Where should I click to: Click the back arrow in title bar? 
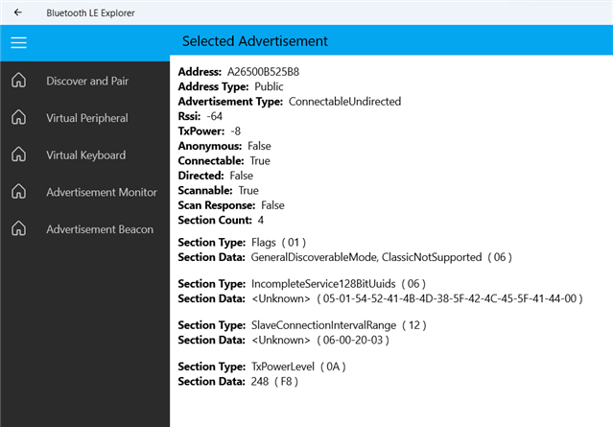[x=17, y=12]
